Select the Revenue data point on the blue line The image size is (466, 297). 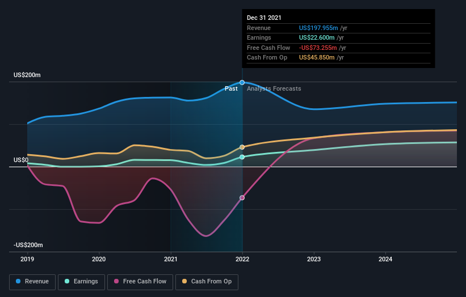(242, 83)
